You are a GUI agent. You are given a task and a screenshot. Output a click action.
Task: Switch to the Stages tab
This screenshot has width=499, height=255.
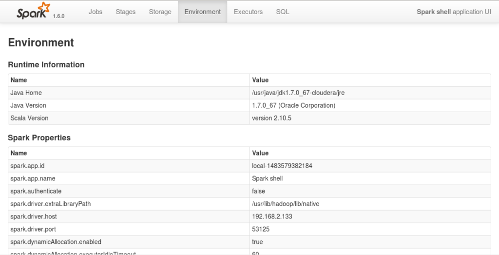(x=126, y=12)
